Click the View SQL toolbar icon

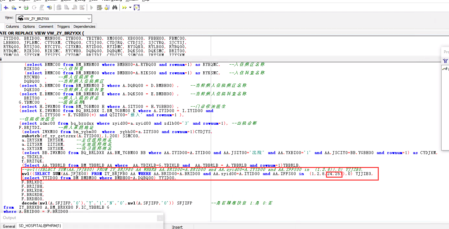(42, 7)
